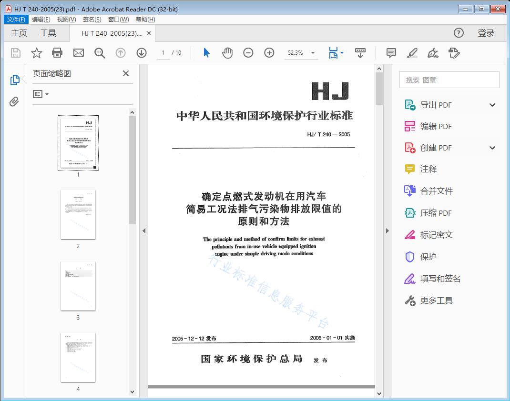Click the 登录 link
Viewport: 510px width, 401px height.
(x=487, y=33)
